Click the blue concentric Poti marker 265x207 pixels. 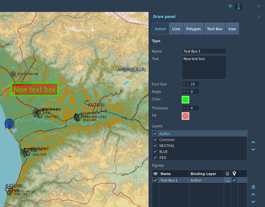(x=9, y=123)
